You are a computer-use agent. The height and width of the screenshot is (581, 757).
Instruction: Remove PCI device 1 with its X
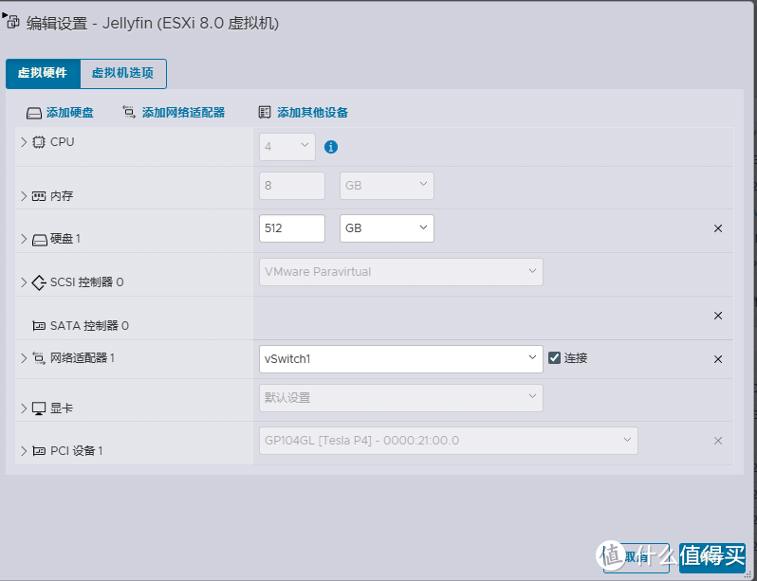click(718, 441)
